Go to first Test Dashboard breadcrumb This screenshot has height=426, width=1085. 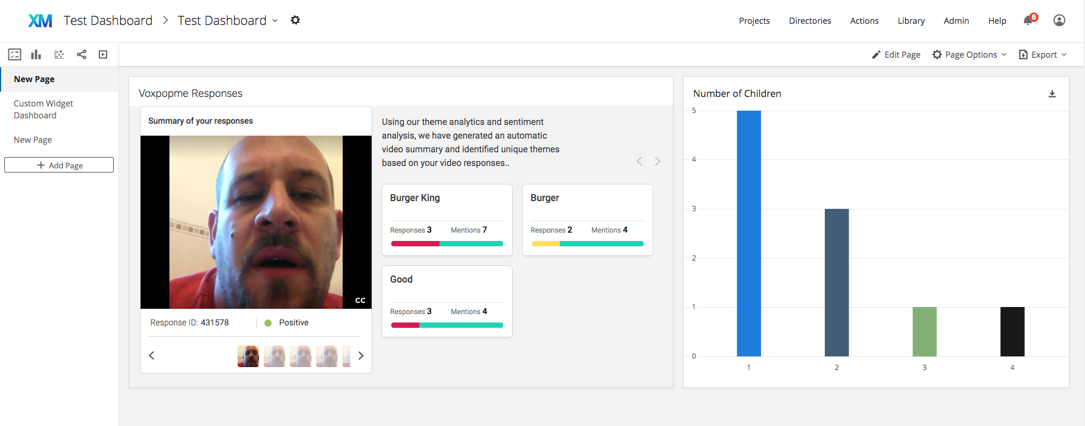[x=108, y=21]
